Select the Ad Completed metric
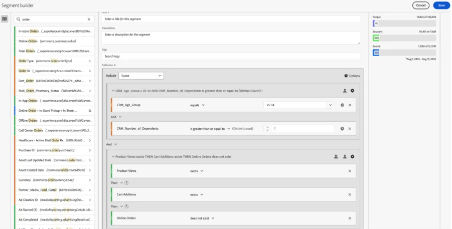This screenshot has height=229, width=452. [55, 220]
